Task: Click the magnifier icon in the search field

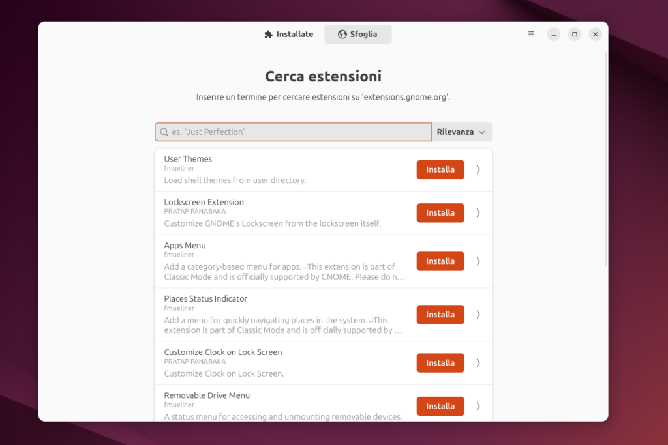Action: (x=163, y=132)
